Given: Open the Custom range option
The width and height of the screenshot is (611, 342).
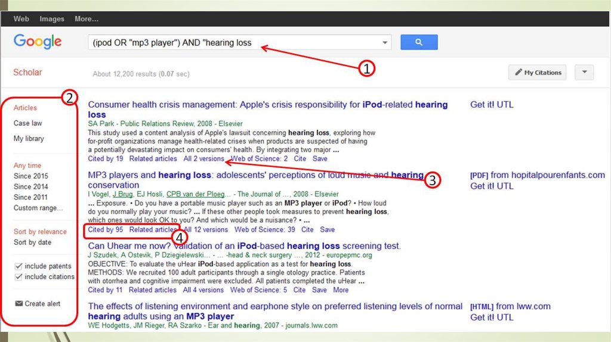Looking at the screenshot, I should pyautogui.click(x=38, y=208).
